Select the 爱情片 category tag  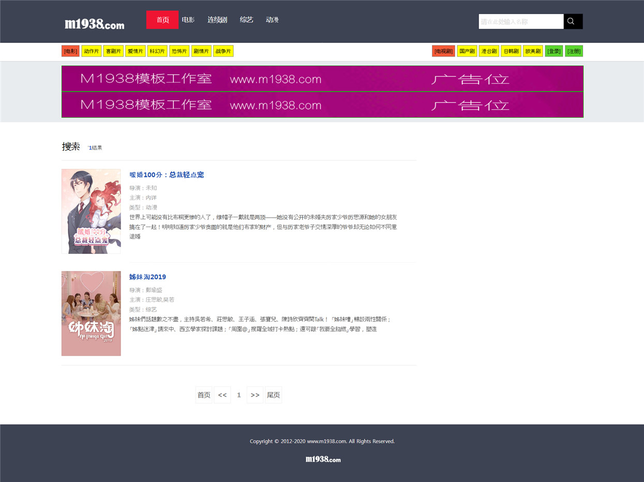[x=136, y=51]
